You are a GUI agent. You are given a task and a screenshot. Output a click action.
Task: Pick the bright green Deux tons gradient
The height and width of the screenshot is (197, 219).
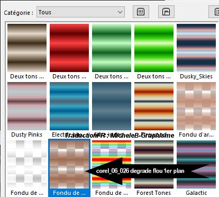[x=154, y=48]
